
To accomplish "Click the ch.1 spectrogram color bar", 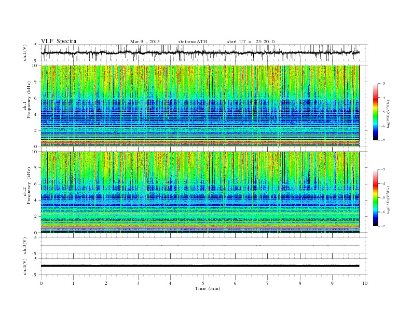I will [x=376, y=112].
